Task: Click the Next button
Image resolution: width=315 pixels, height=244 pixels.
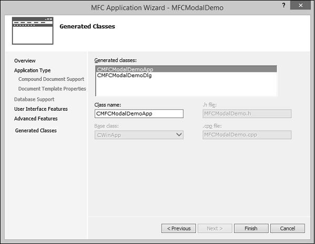Action: coord(215,228)
